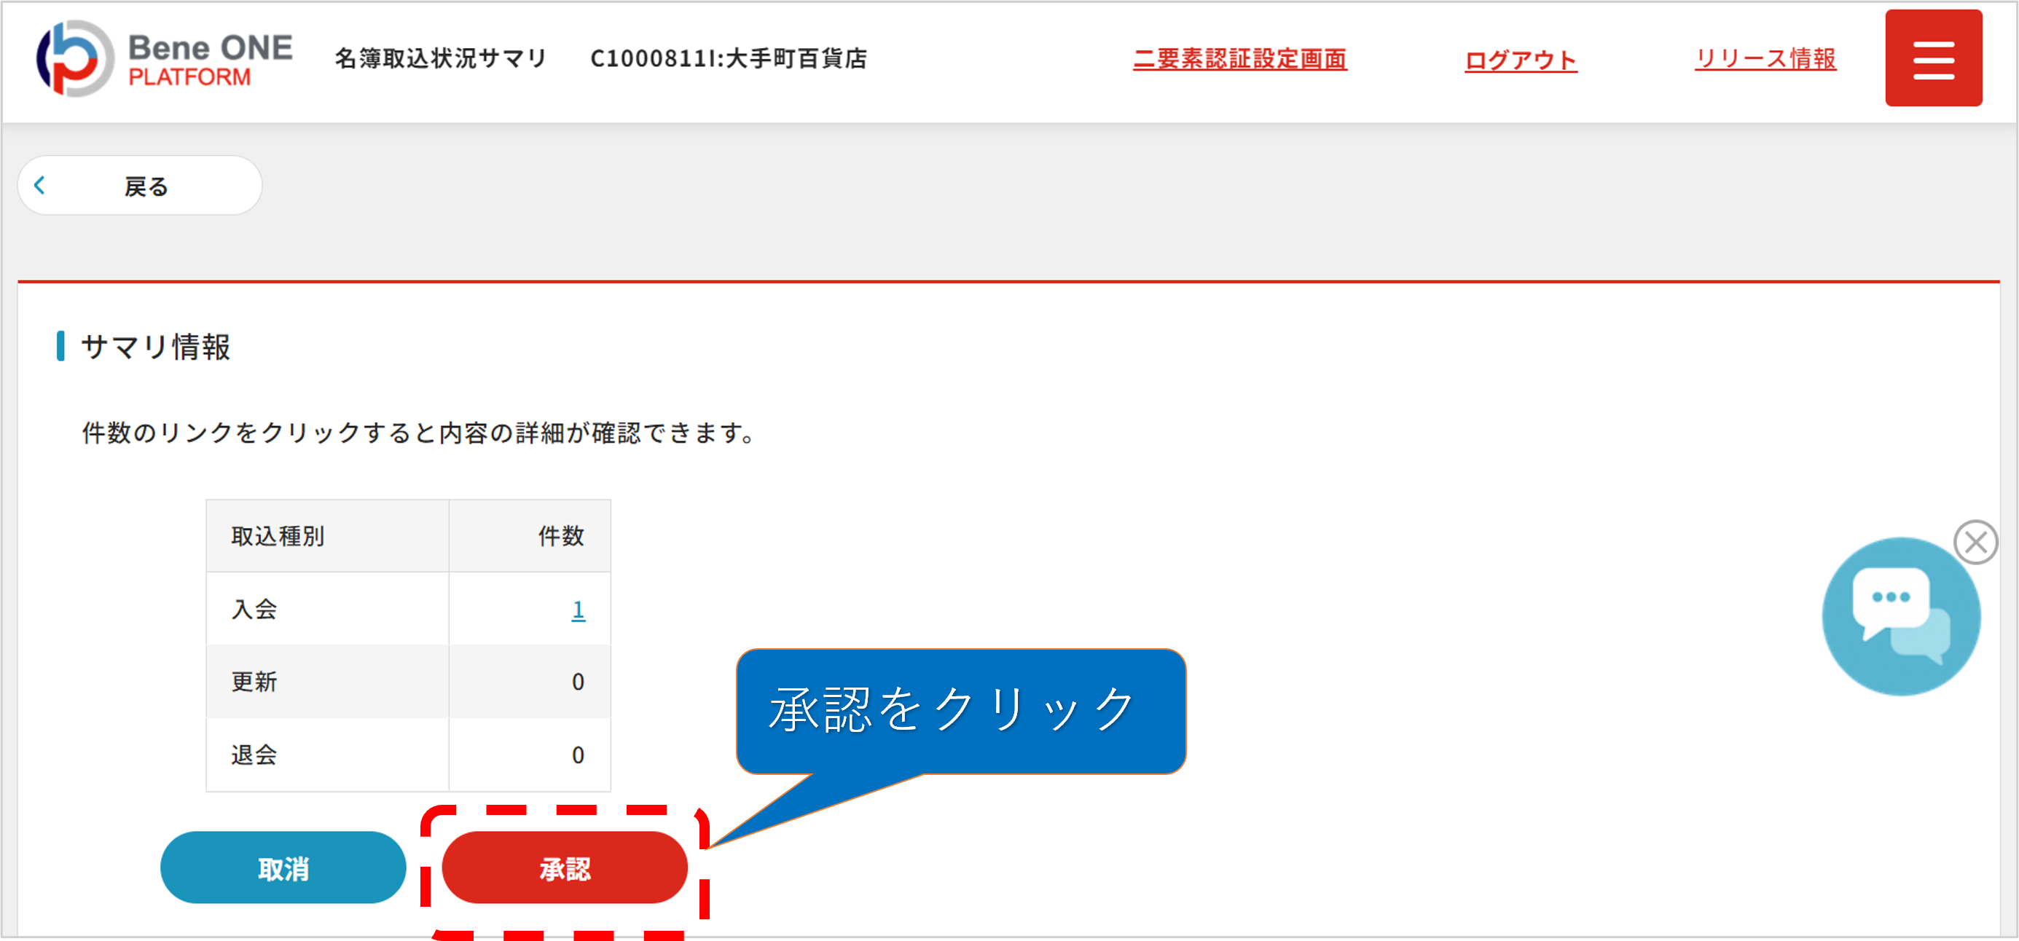Open the リリース情報 release info link
This screenshot has width=2019, height=941.
[x=1764, y=59]
